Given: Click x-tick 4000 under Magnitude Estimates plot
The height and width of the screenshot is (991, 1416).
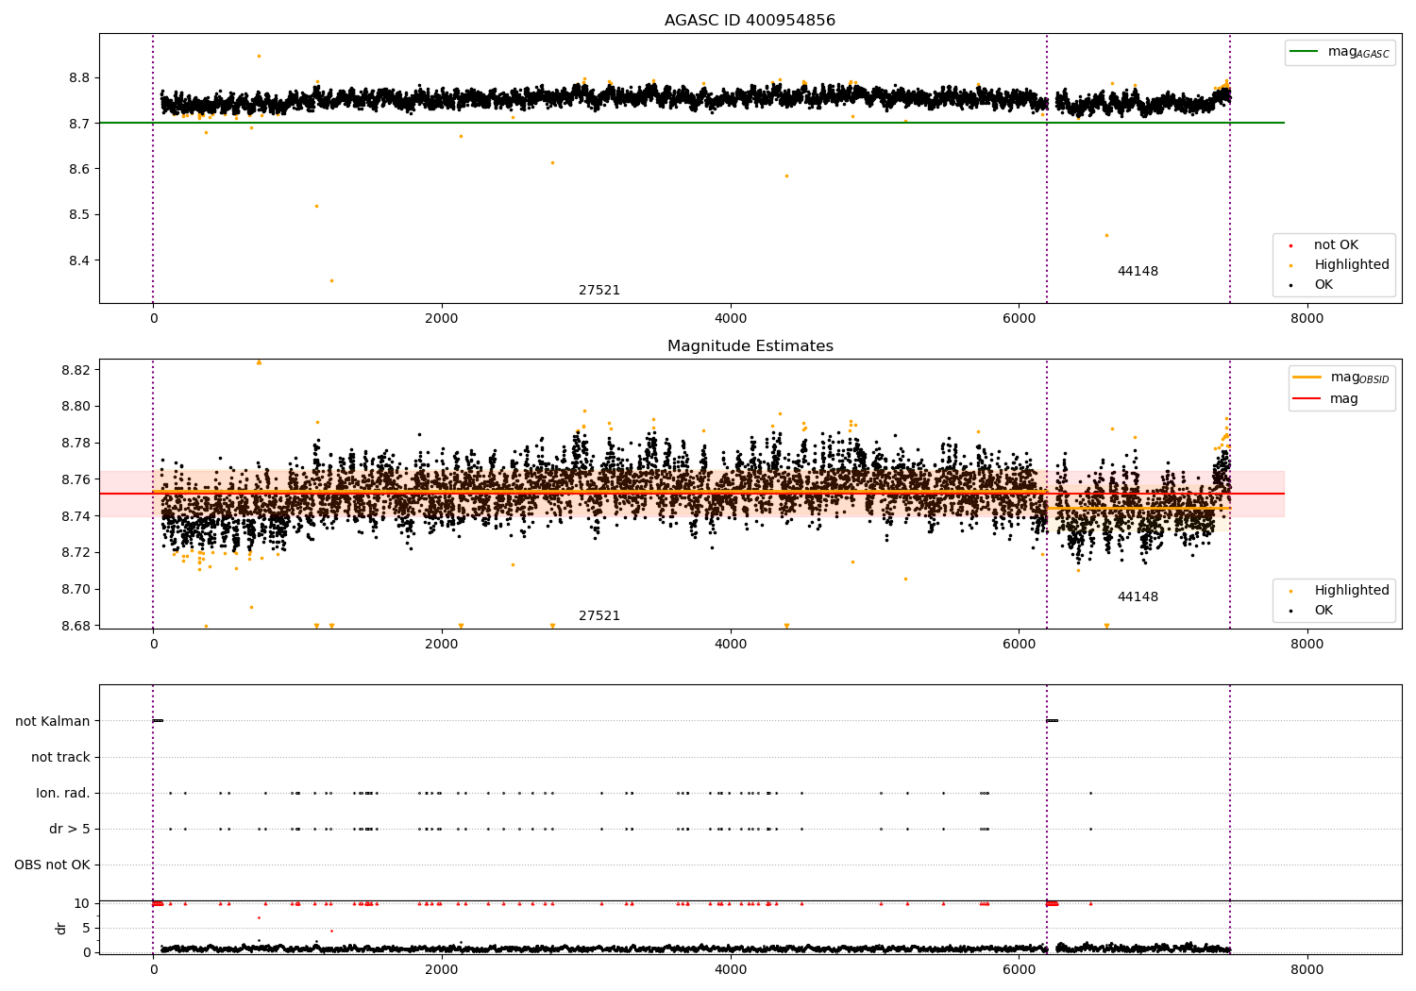Looking at the screenshot, I should pos(731,645).
